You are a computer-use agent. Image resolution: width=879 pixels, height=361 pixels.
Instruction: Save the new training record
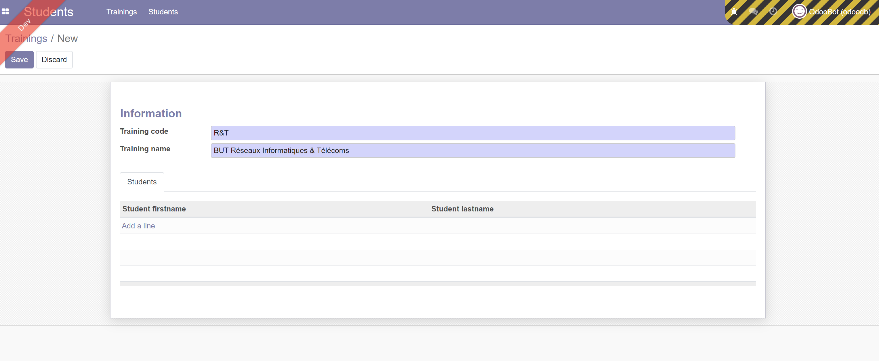point(19,59)
